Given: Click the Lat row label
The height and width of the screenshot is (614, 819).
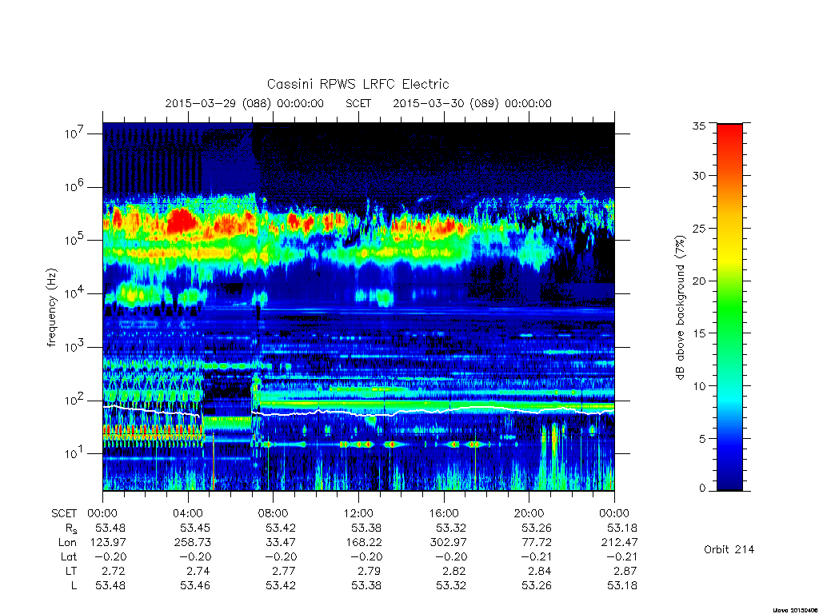Looking at the screenshot, I should tap(69, 557).
